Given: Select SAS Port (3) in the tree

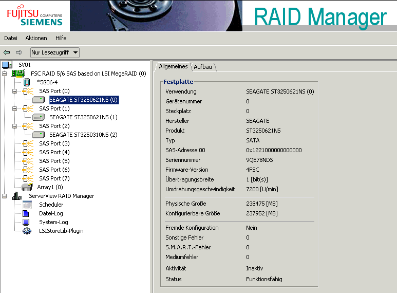Looking at the screenshot, I should click(x=54, y=143).
